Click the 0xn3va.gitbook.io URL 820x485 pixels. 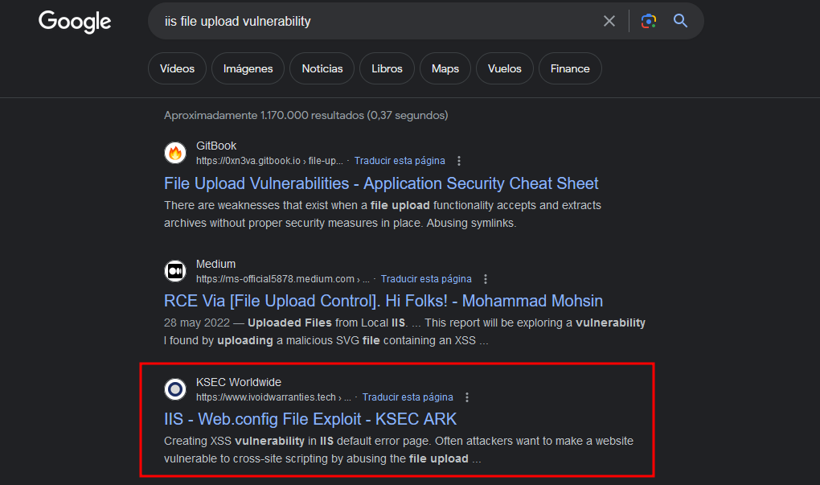(269, 161)
